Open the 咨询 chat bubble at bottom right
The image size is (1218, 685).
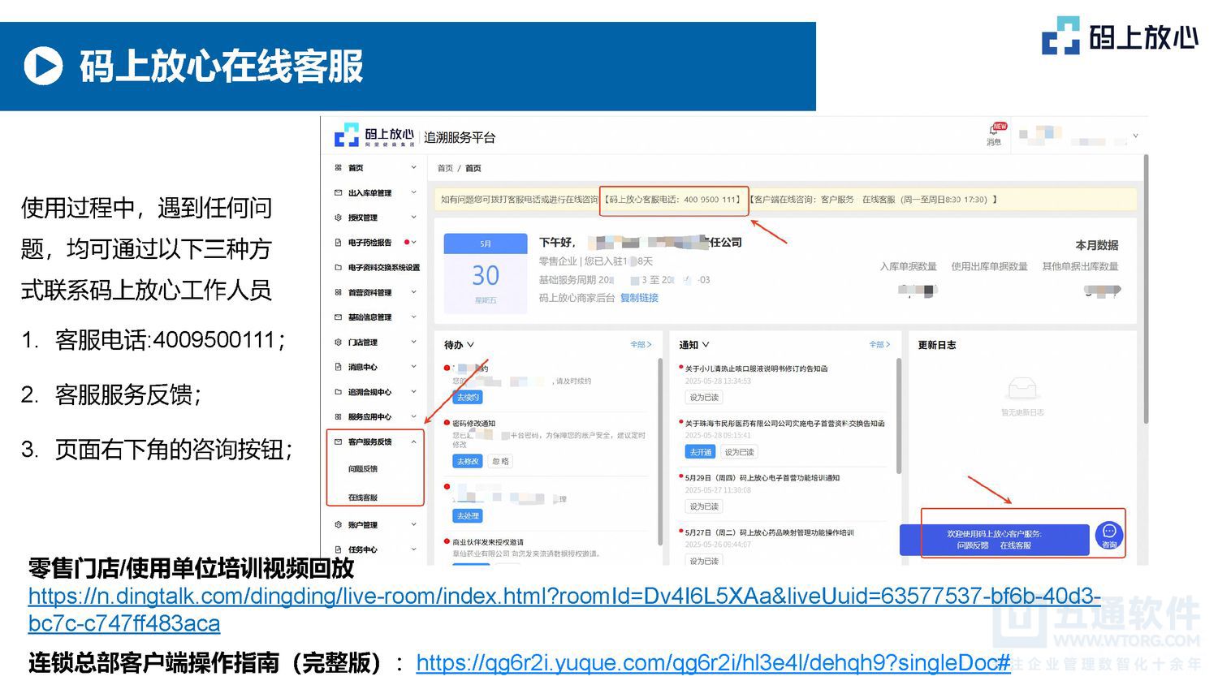point(1109,534)
